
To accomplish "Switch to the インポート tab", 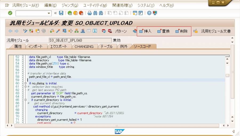I will pyautogui.click(x=35, y=47).
